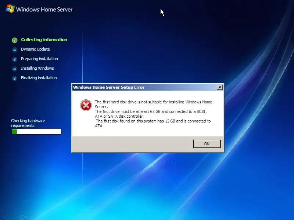Viewport: 294px width, 220px height.
Task: Click the line about 65 GB minimum drive
Action: [x=151, y=114]
